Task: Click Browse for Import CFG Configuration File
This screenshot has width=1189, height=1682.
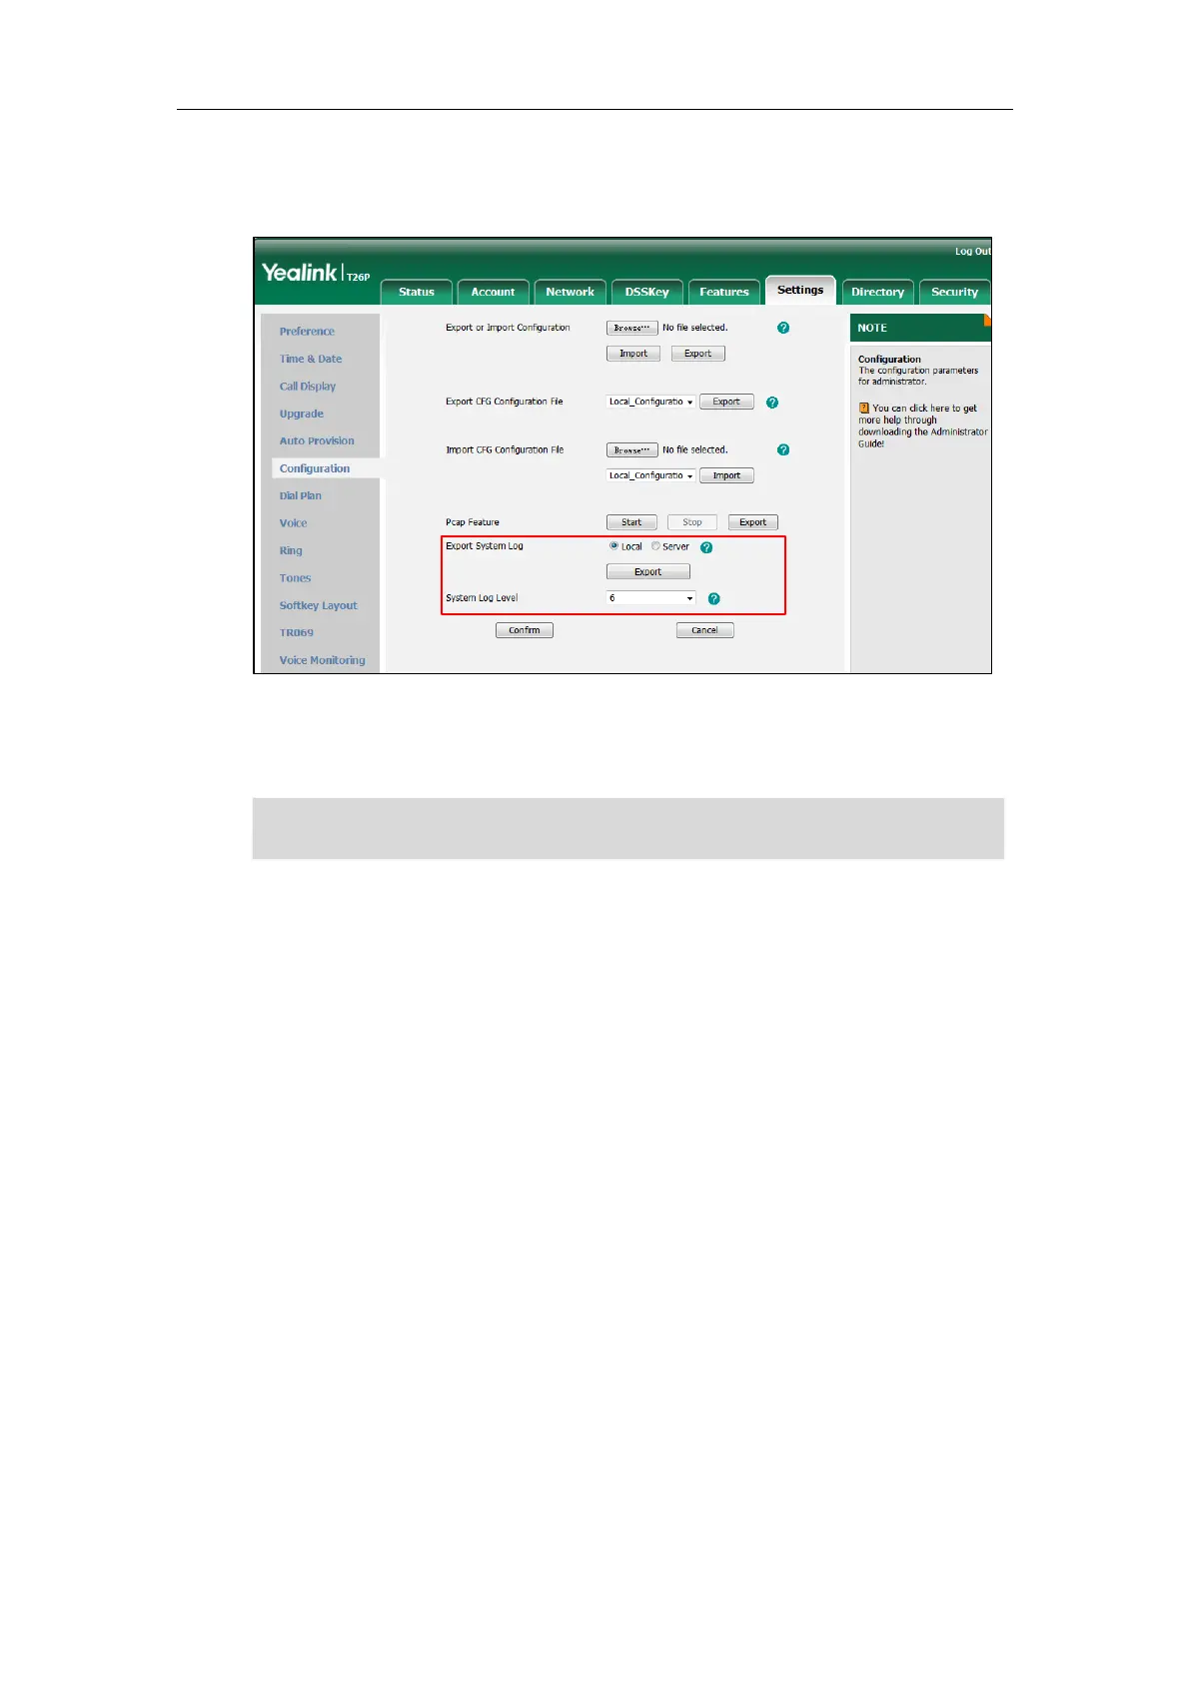Action: point(632,450)
